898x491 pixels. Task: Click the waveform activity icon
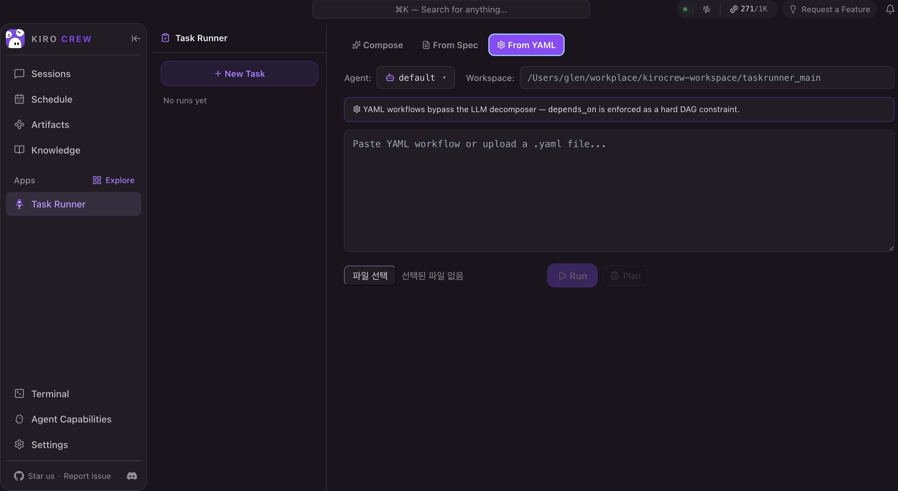click(x=707, y=9)
